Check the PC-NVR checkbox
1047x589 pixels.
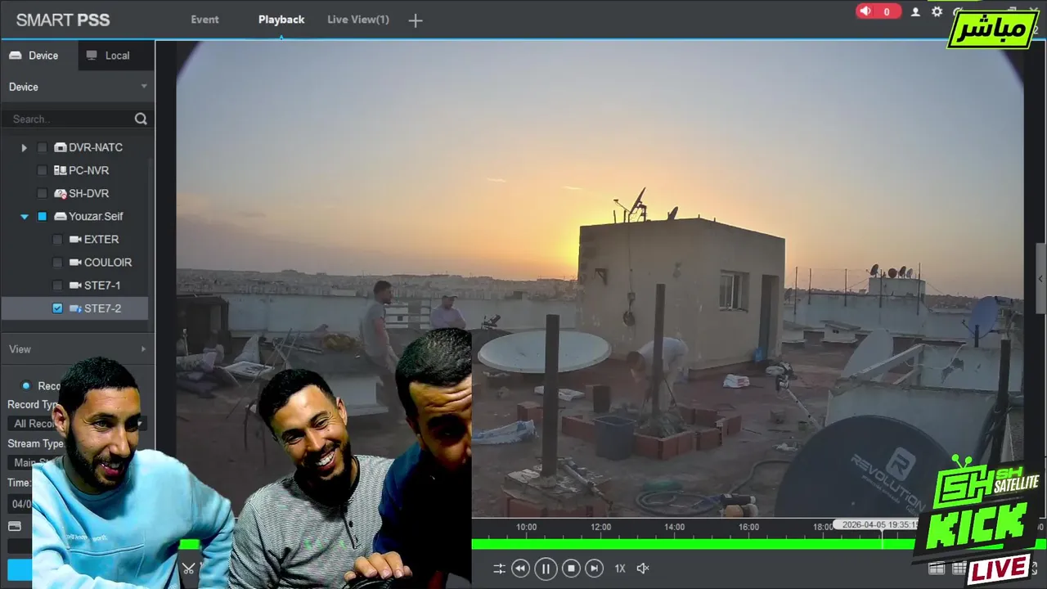click(x=43, y=170)
